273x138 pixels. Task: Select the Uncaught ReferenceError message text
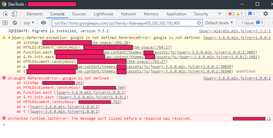[x=58, y=78]
